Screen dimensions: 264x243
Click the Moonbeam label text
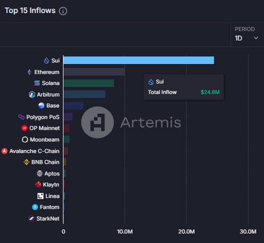(45, 139)
